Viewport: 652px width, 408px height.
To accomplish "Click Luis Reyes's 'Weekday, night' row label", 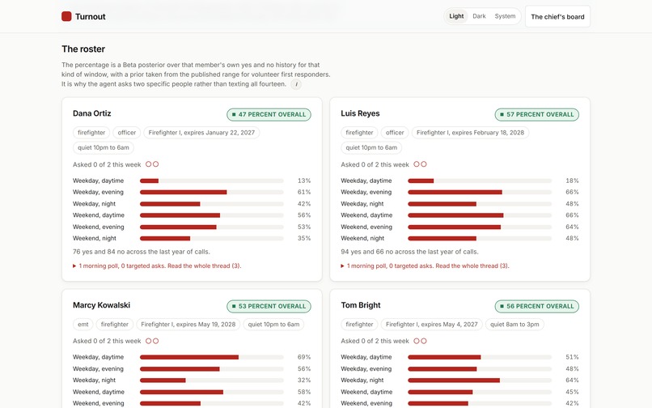I will click(x=362, y=204).
